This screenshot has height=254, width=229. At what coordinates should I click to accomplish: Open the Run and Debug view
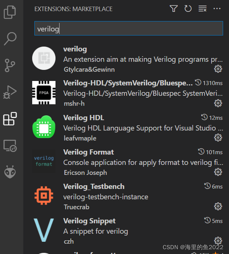[x=10, y=92]
